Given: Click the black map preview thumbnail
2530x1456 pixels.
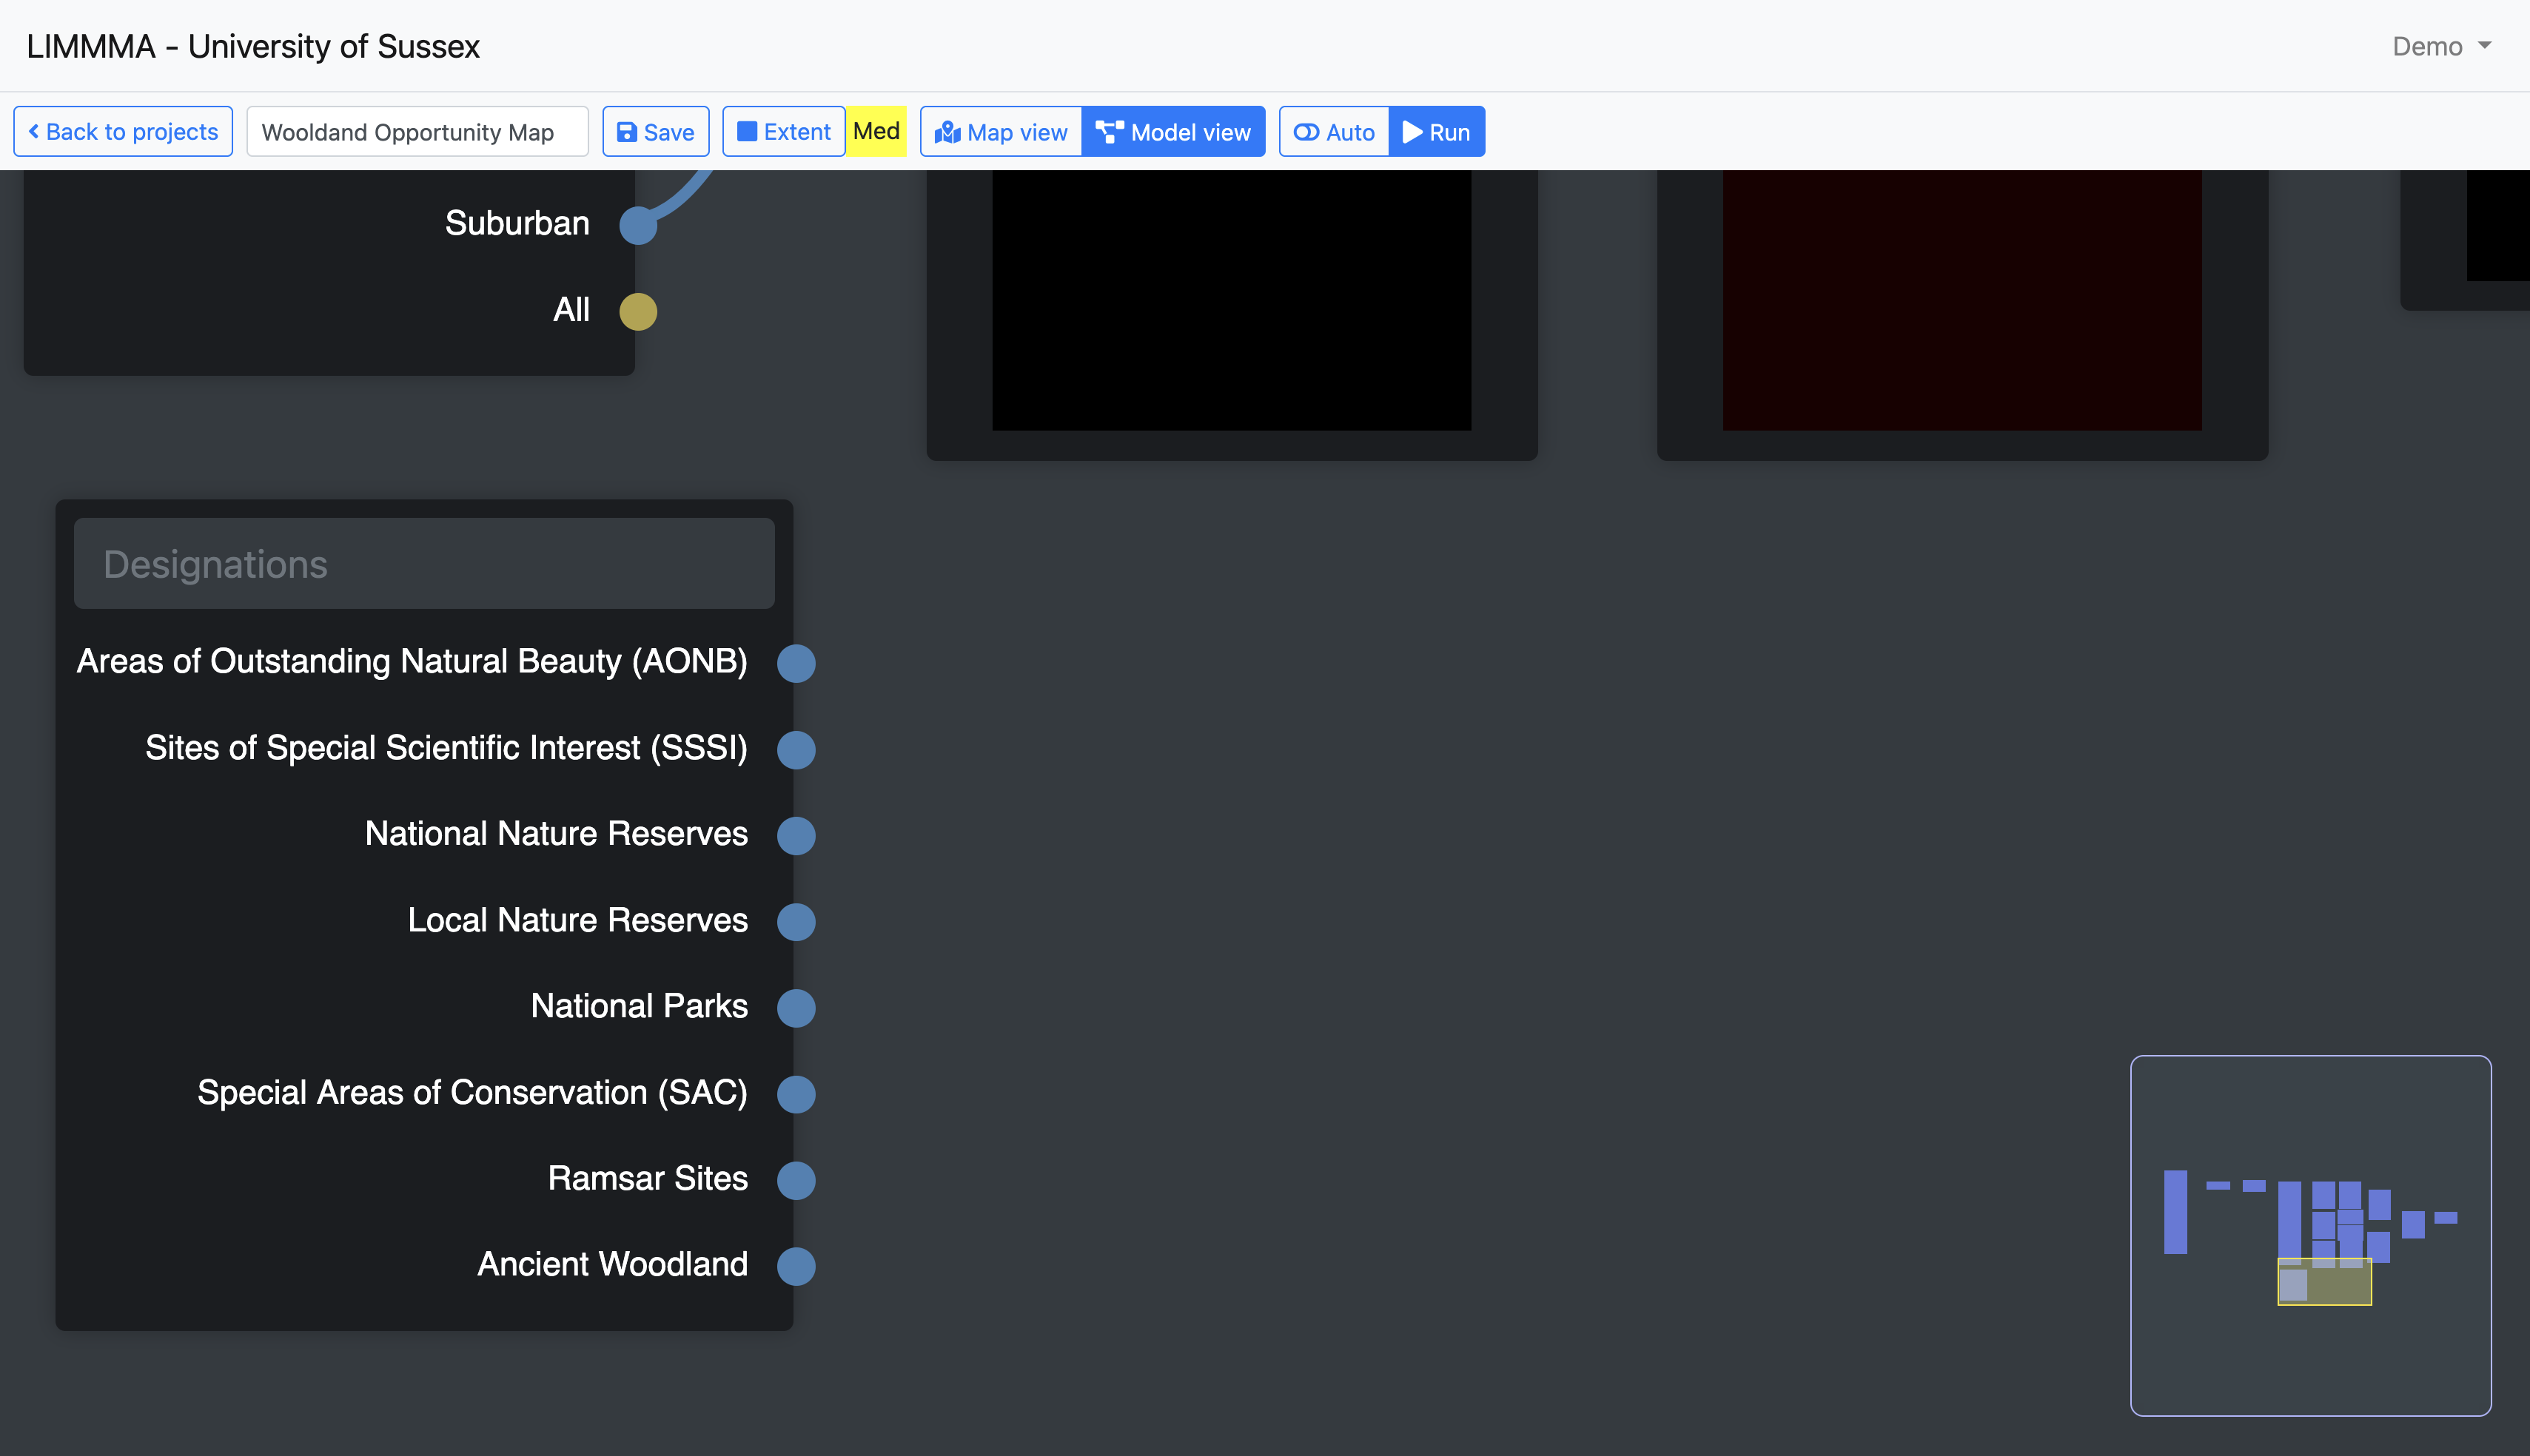Looking at the screenshot, I should point(1230,300).
